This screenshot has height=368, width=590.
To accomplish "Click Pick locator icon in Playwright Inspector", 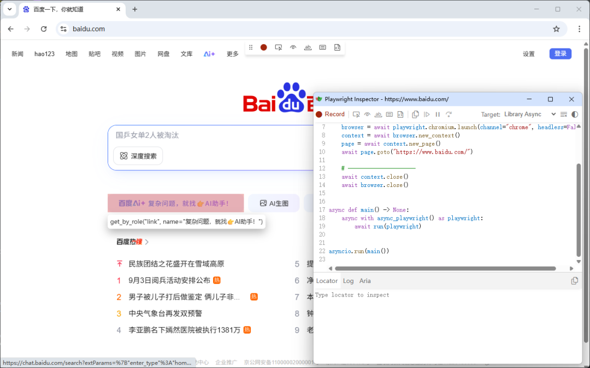I will coord(356,114).
